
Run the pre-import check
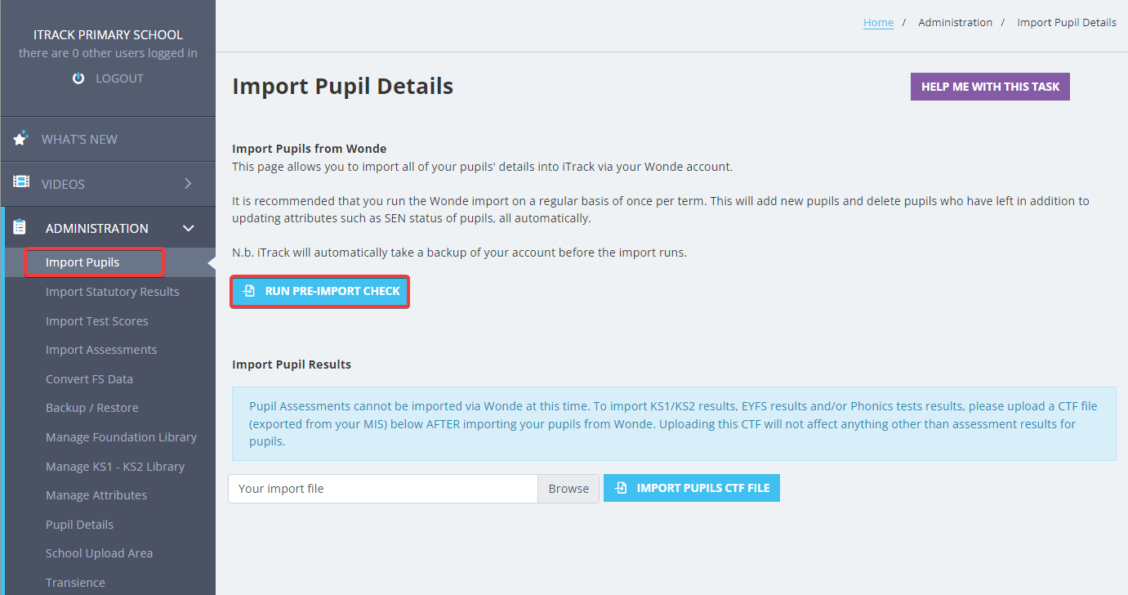click(x=319, y=291)
